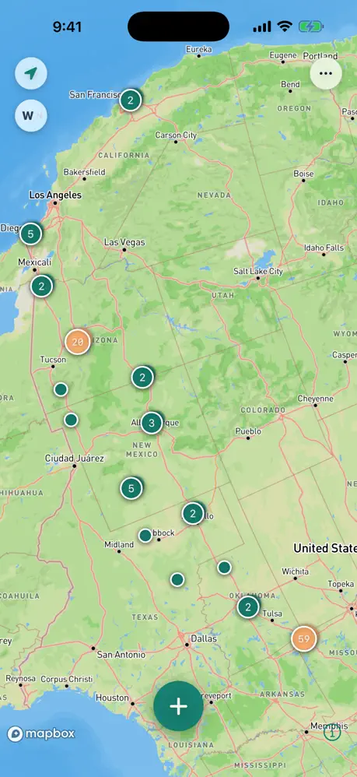Tap the Idaho Falls label
This screenshot has width=357, height=777.
[x=324, y=248]
